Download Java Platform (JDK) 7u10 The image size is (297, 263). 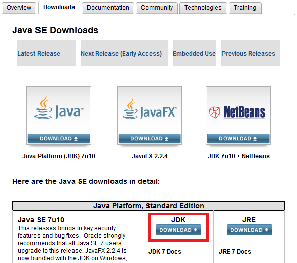[x=59, y=139]
